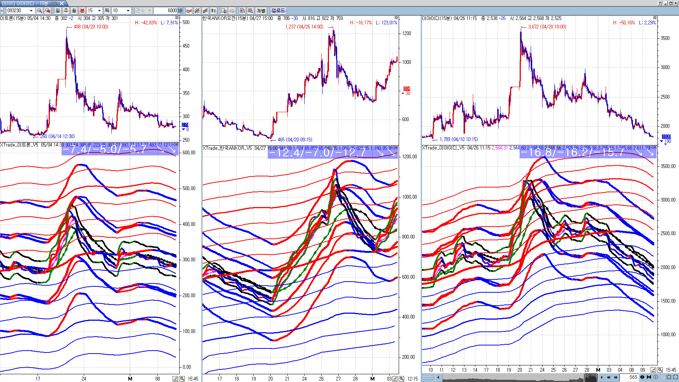This screenshot has width=679, height=382.
Task: Click the volume bars chart icon
Action: pos(205,11)
